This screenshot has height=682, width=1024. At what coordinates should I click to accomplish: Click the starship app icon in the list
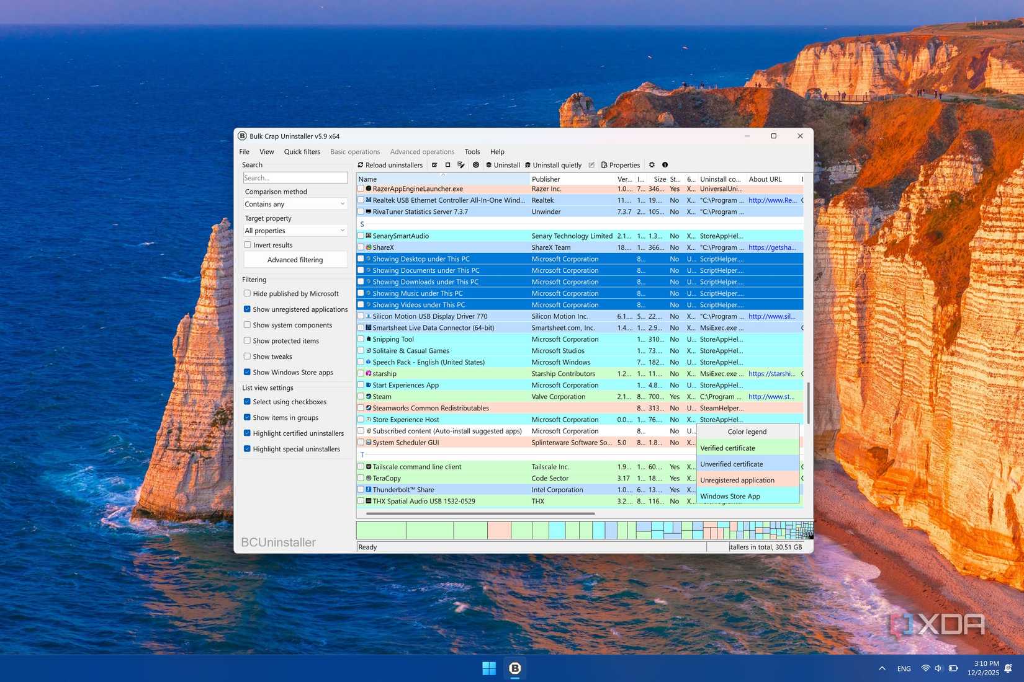[x=369, y=373]
